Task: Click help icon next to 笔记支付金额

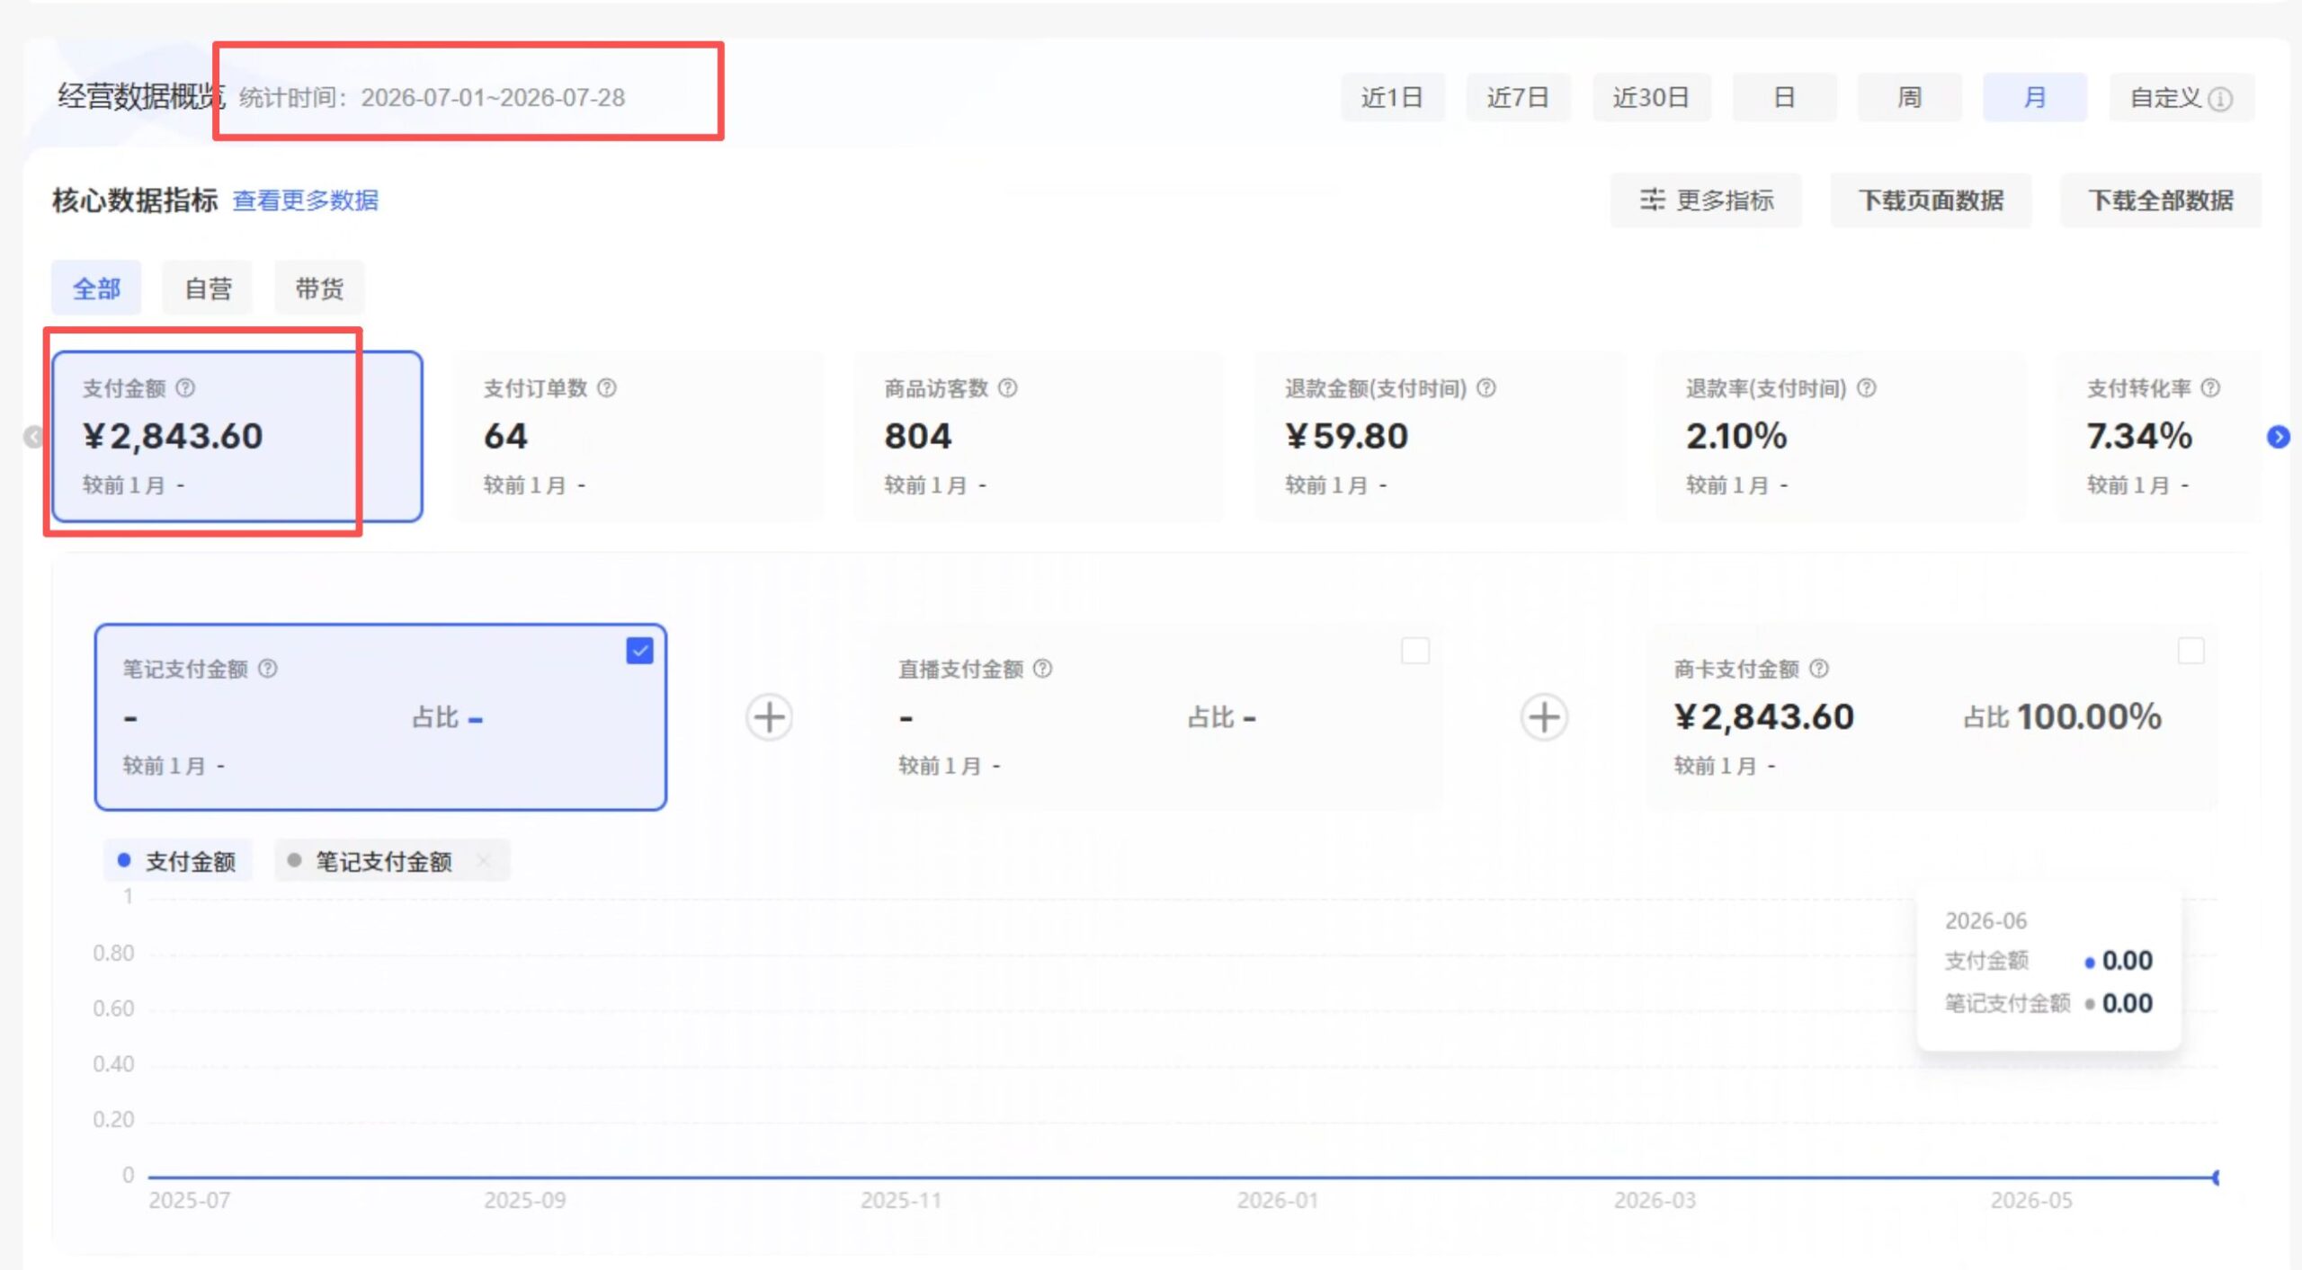Action: pos(268,669)
